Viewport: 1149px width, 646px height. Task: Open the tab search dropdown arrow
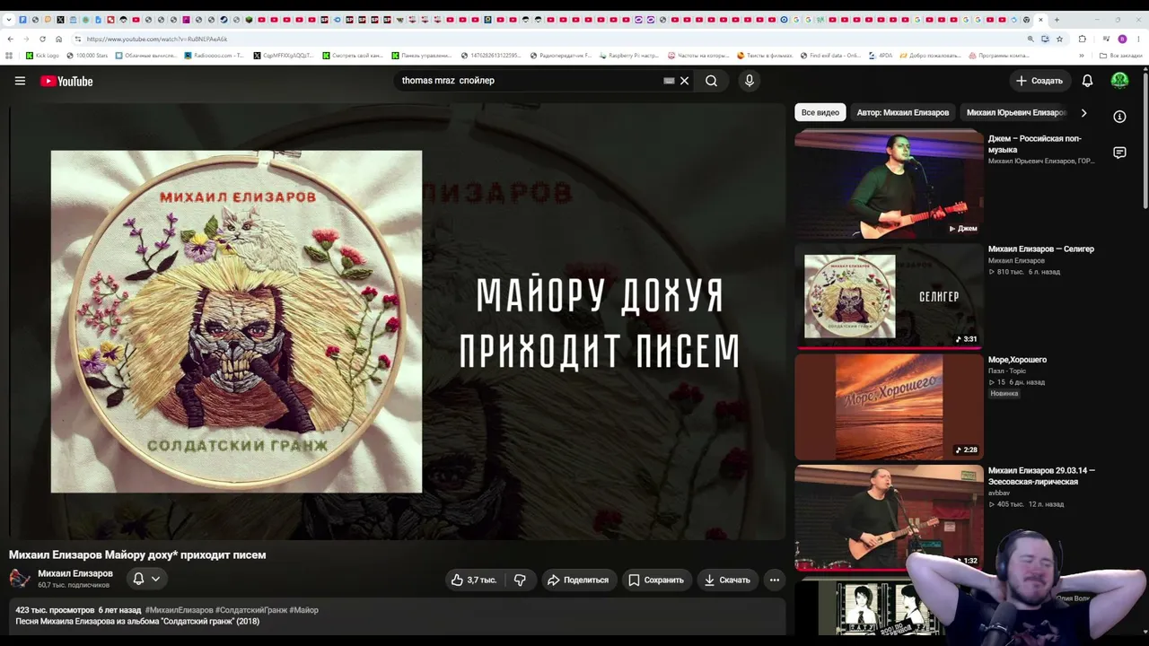[x=8, y=20]
